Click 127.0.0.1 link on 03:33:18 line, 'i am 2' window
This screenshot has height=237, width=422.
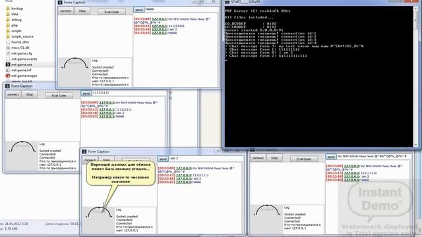183,178
